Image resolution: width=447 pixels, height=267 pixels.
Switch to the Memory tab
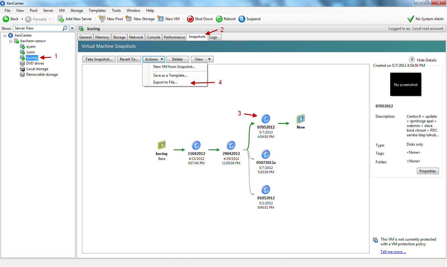102,37
